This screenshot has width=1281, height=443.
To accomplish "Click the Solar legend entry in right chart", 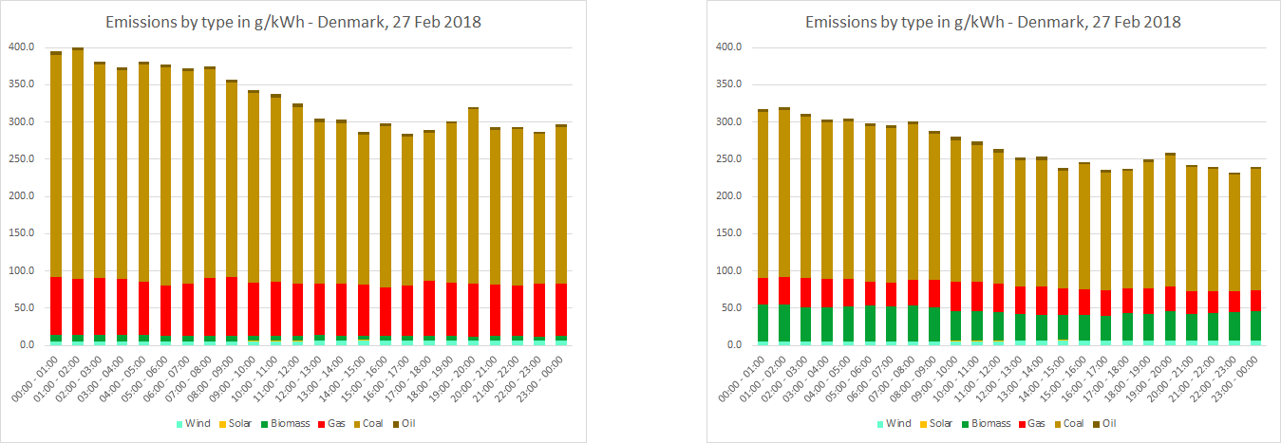I will (x=935, y=423).
